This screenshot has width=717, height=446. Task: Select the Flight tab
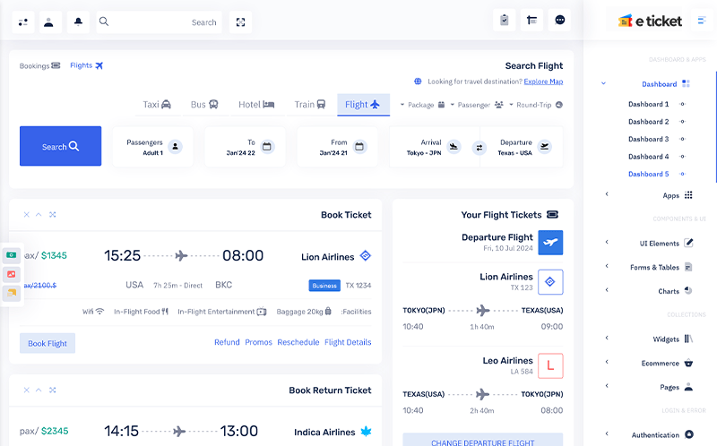click(x=363, y=105)
